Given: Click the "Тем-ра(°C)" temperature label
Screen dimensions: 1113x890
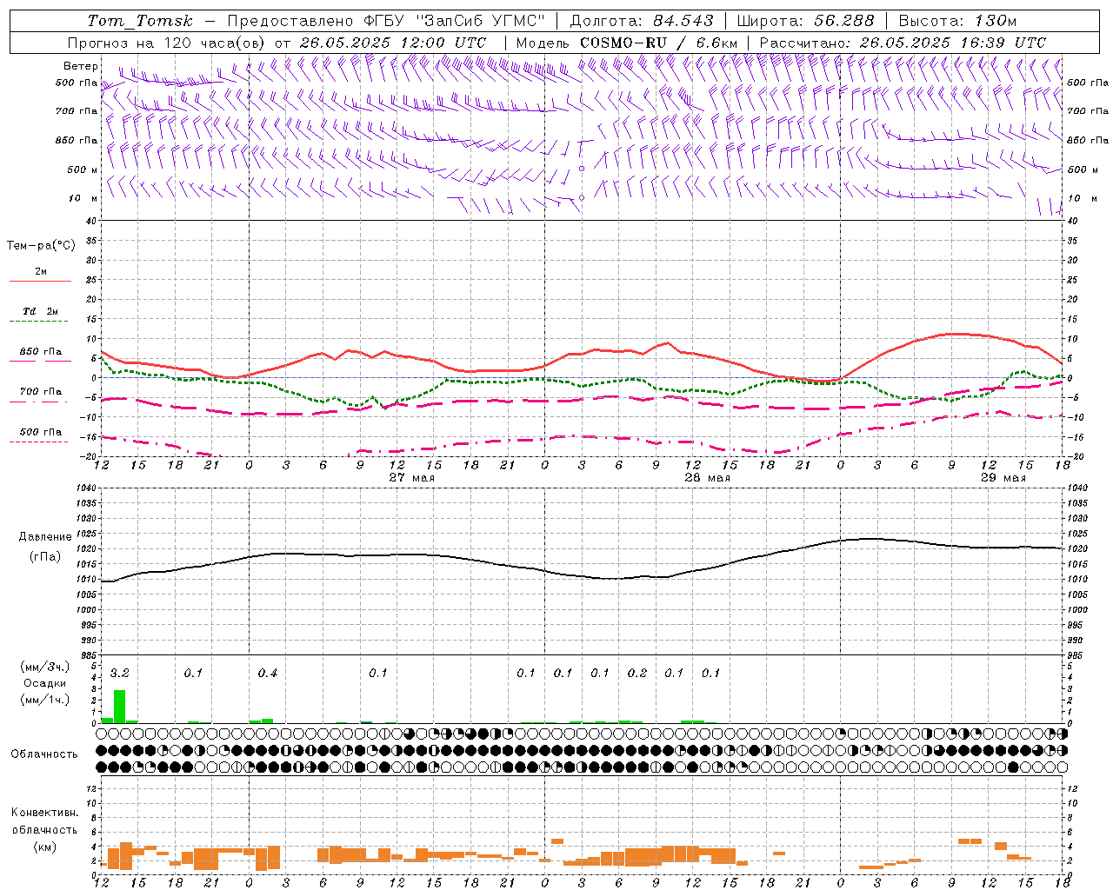Looking at the screenshot, I should (x=41, y=246).
